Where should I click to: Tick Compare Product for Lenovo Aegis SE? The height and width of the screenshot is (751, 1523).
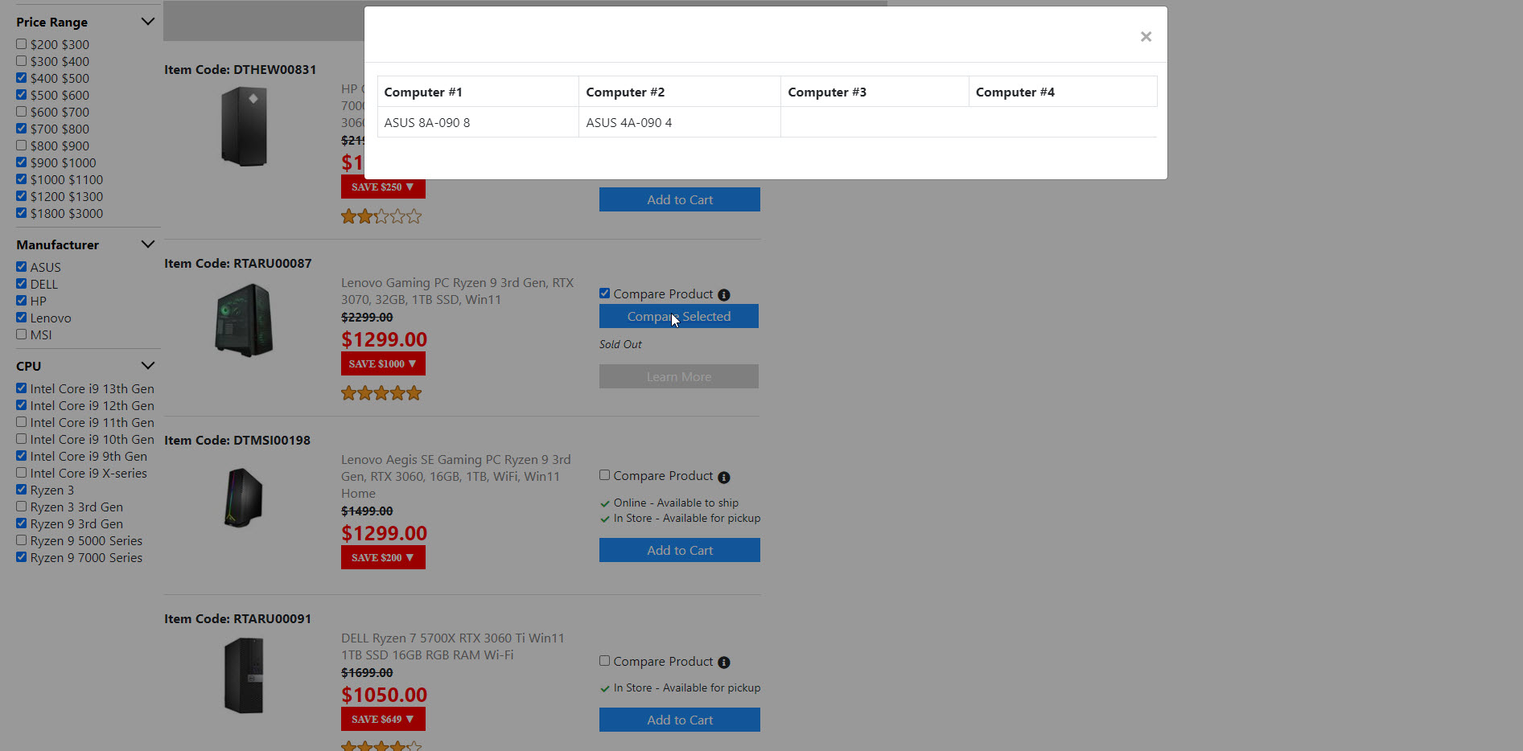604,475
